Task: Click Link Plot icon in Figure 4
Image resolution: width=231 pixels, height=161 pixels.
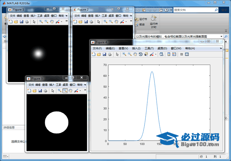Action: coord(162,54)
